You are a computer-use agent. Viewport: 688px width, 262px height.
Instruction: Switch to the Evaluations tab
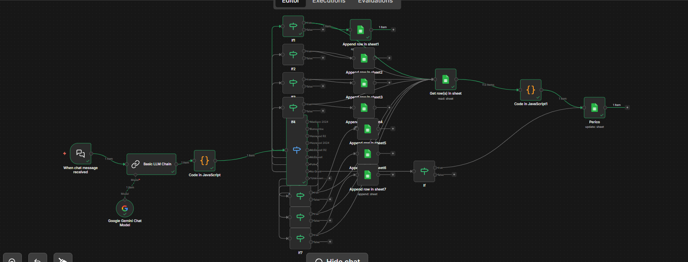coord(375,2)
